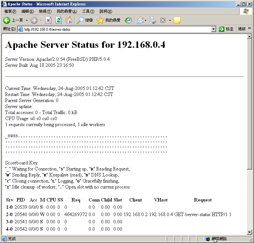
Task: Open the address bar URL dropdown
Action: tap(214, 29)
